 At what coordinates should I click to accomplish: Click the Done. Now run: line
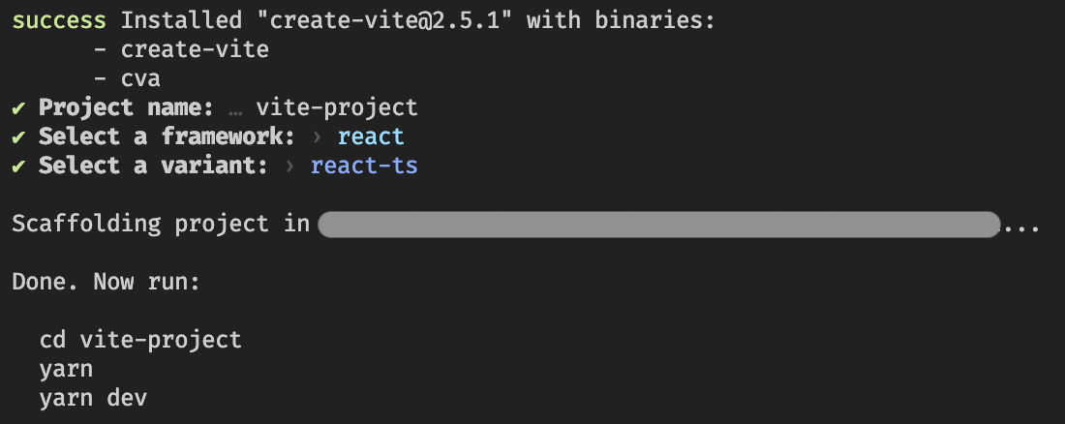[106, 282]
